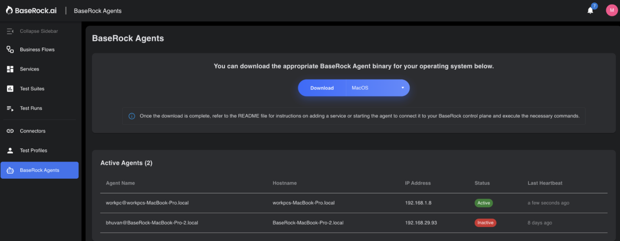Open the notifications bell icon
Image resolution: width=620 pixels, height=241 pixels.
pos(590,10)
